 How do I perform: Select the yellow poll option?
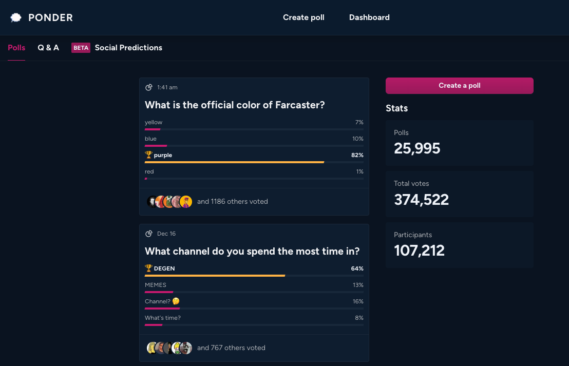pos(254,125)
